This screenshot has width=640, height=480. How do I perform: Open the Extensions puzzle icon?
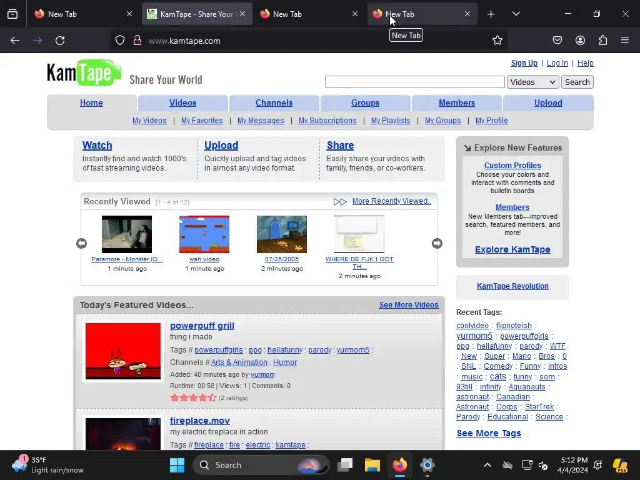tap(602, 41)
